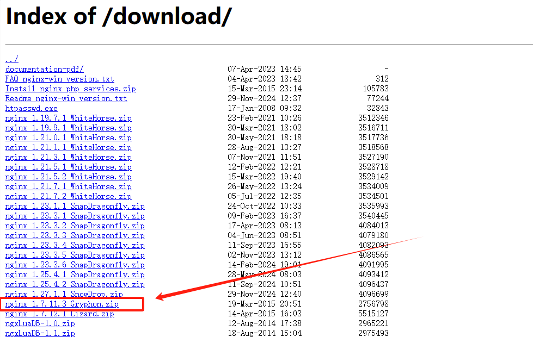Click the date 29-Nov-2024 12:37
This screenshot has width=533, height=337.
265,99
